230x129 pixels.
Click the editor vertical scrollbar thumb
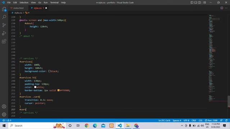coord(229,102)
